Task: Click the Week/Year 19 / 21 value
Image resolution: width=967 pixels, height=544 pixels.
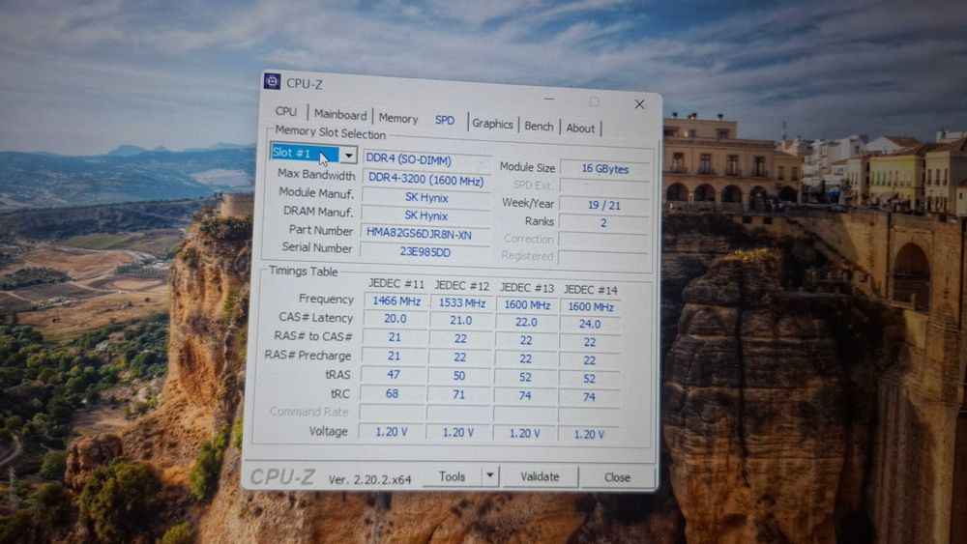Action: click(603, 205)
